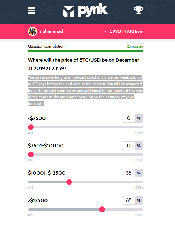Screen dimensions: 175x231
Task: Edit the <$7500 percentage field
Action: 128,118
